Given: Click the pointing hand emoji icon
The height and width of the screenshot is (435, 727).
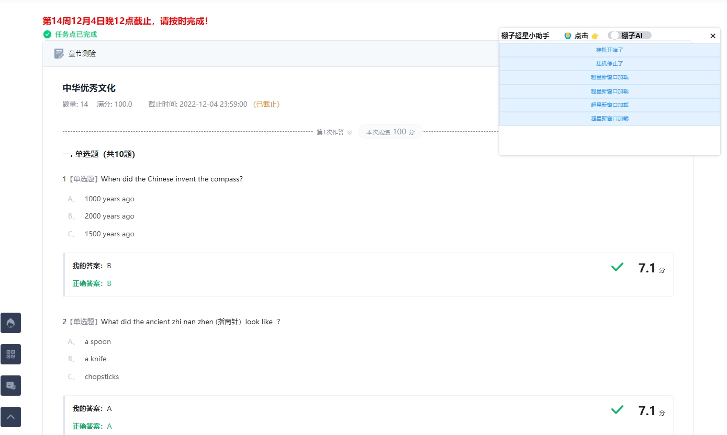Looking at the screenshot, I should tap(595, 36).
